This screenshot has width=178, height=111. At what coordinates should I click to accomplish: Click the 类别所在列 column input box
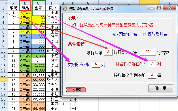(x=96, y=64)
